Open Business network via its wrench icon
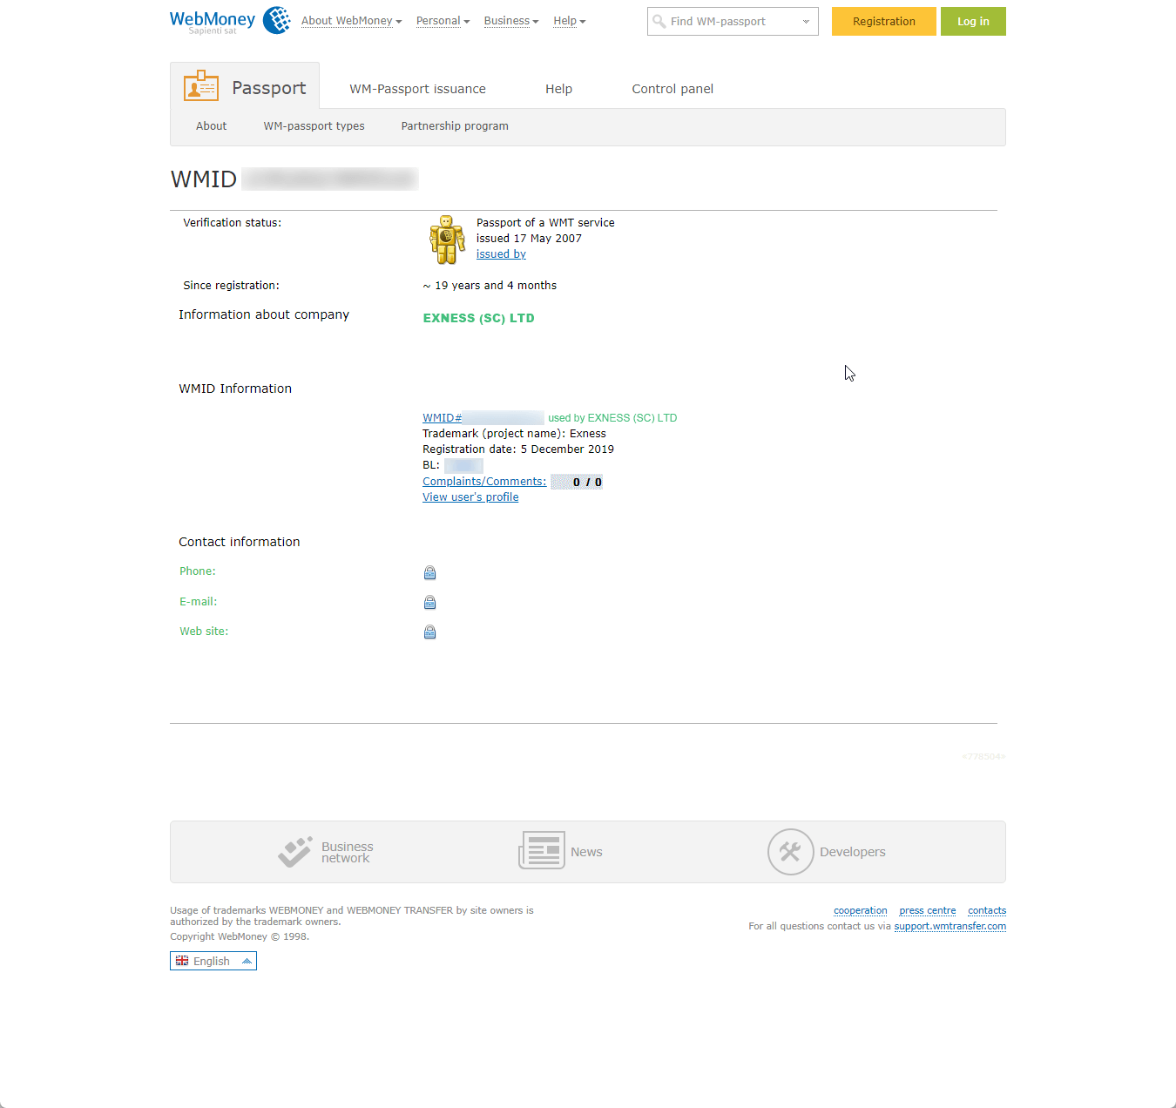The image size is (1176, 1108). (x=296, y=851)
